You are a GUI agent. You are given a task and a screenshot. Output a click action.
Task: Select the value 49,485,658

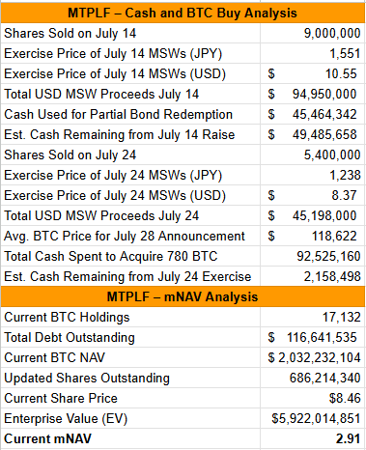[324, 135]
